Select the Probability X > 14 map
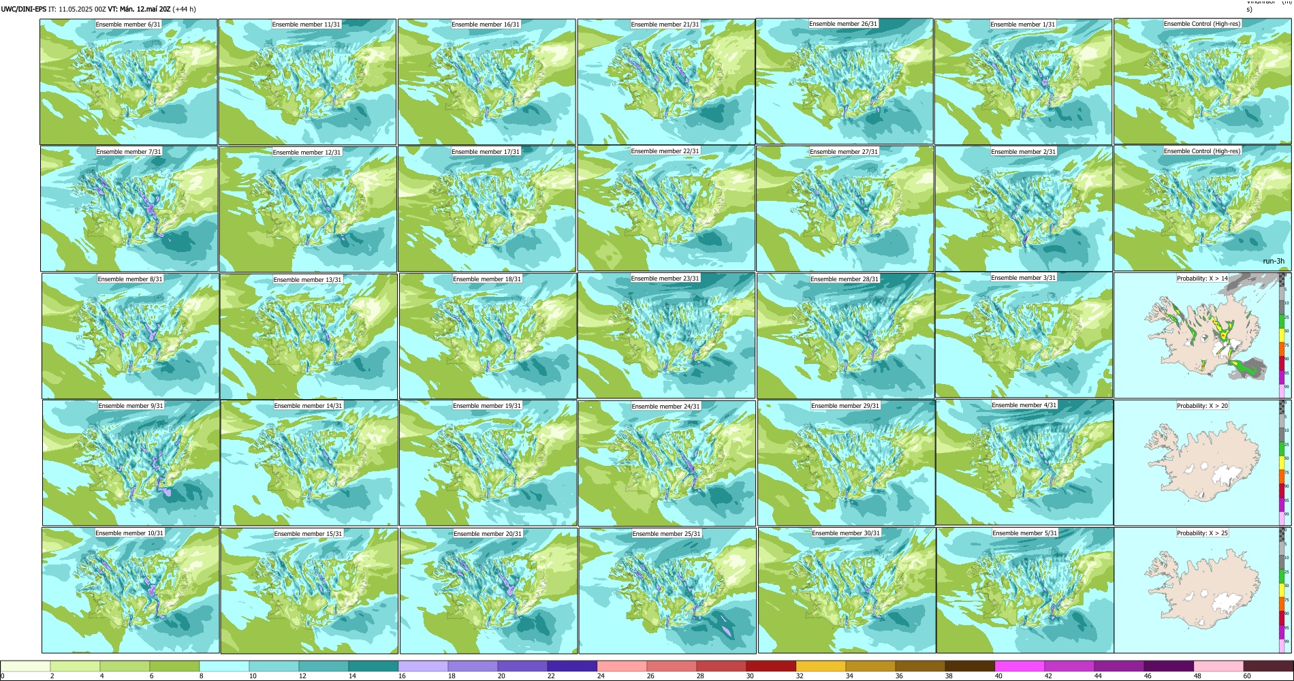 (x=1203, y=335)
